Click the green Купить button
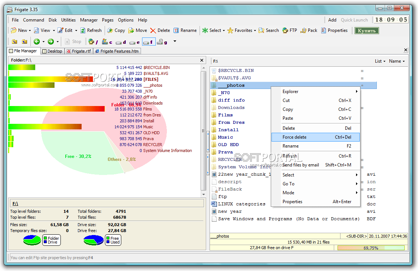 [x=366, y=30]
